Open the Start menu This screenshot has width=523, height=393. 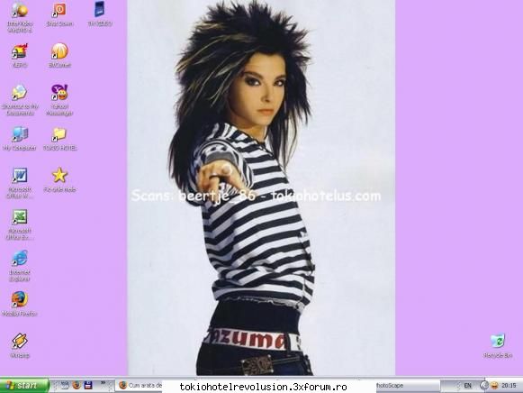(24, 386)
